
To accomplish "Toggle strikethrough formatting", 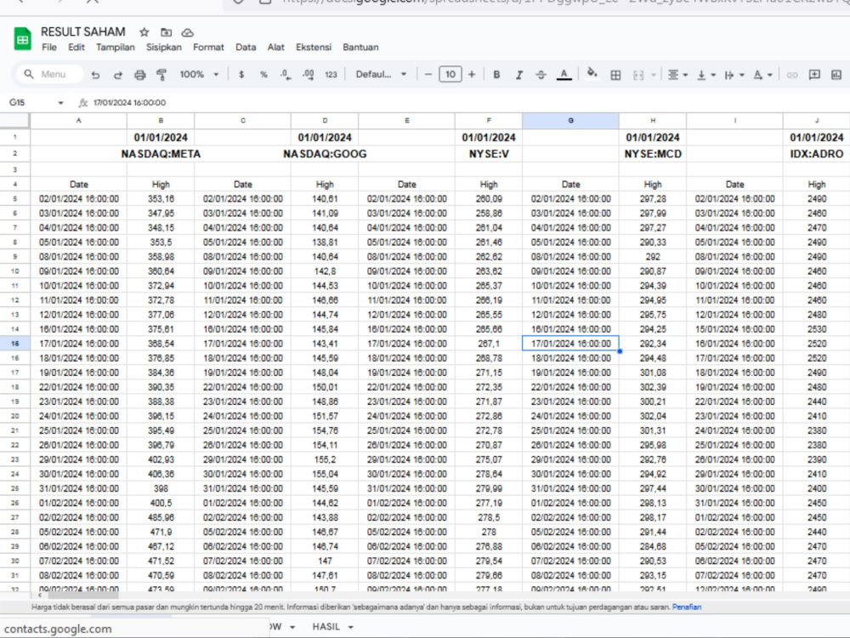I will [x=541, y=75].
